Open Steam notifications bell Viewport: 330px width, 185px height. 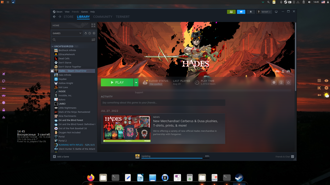251,12
